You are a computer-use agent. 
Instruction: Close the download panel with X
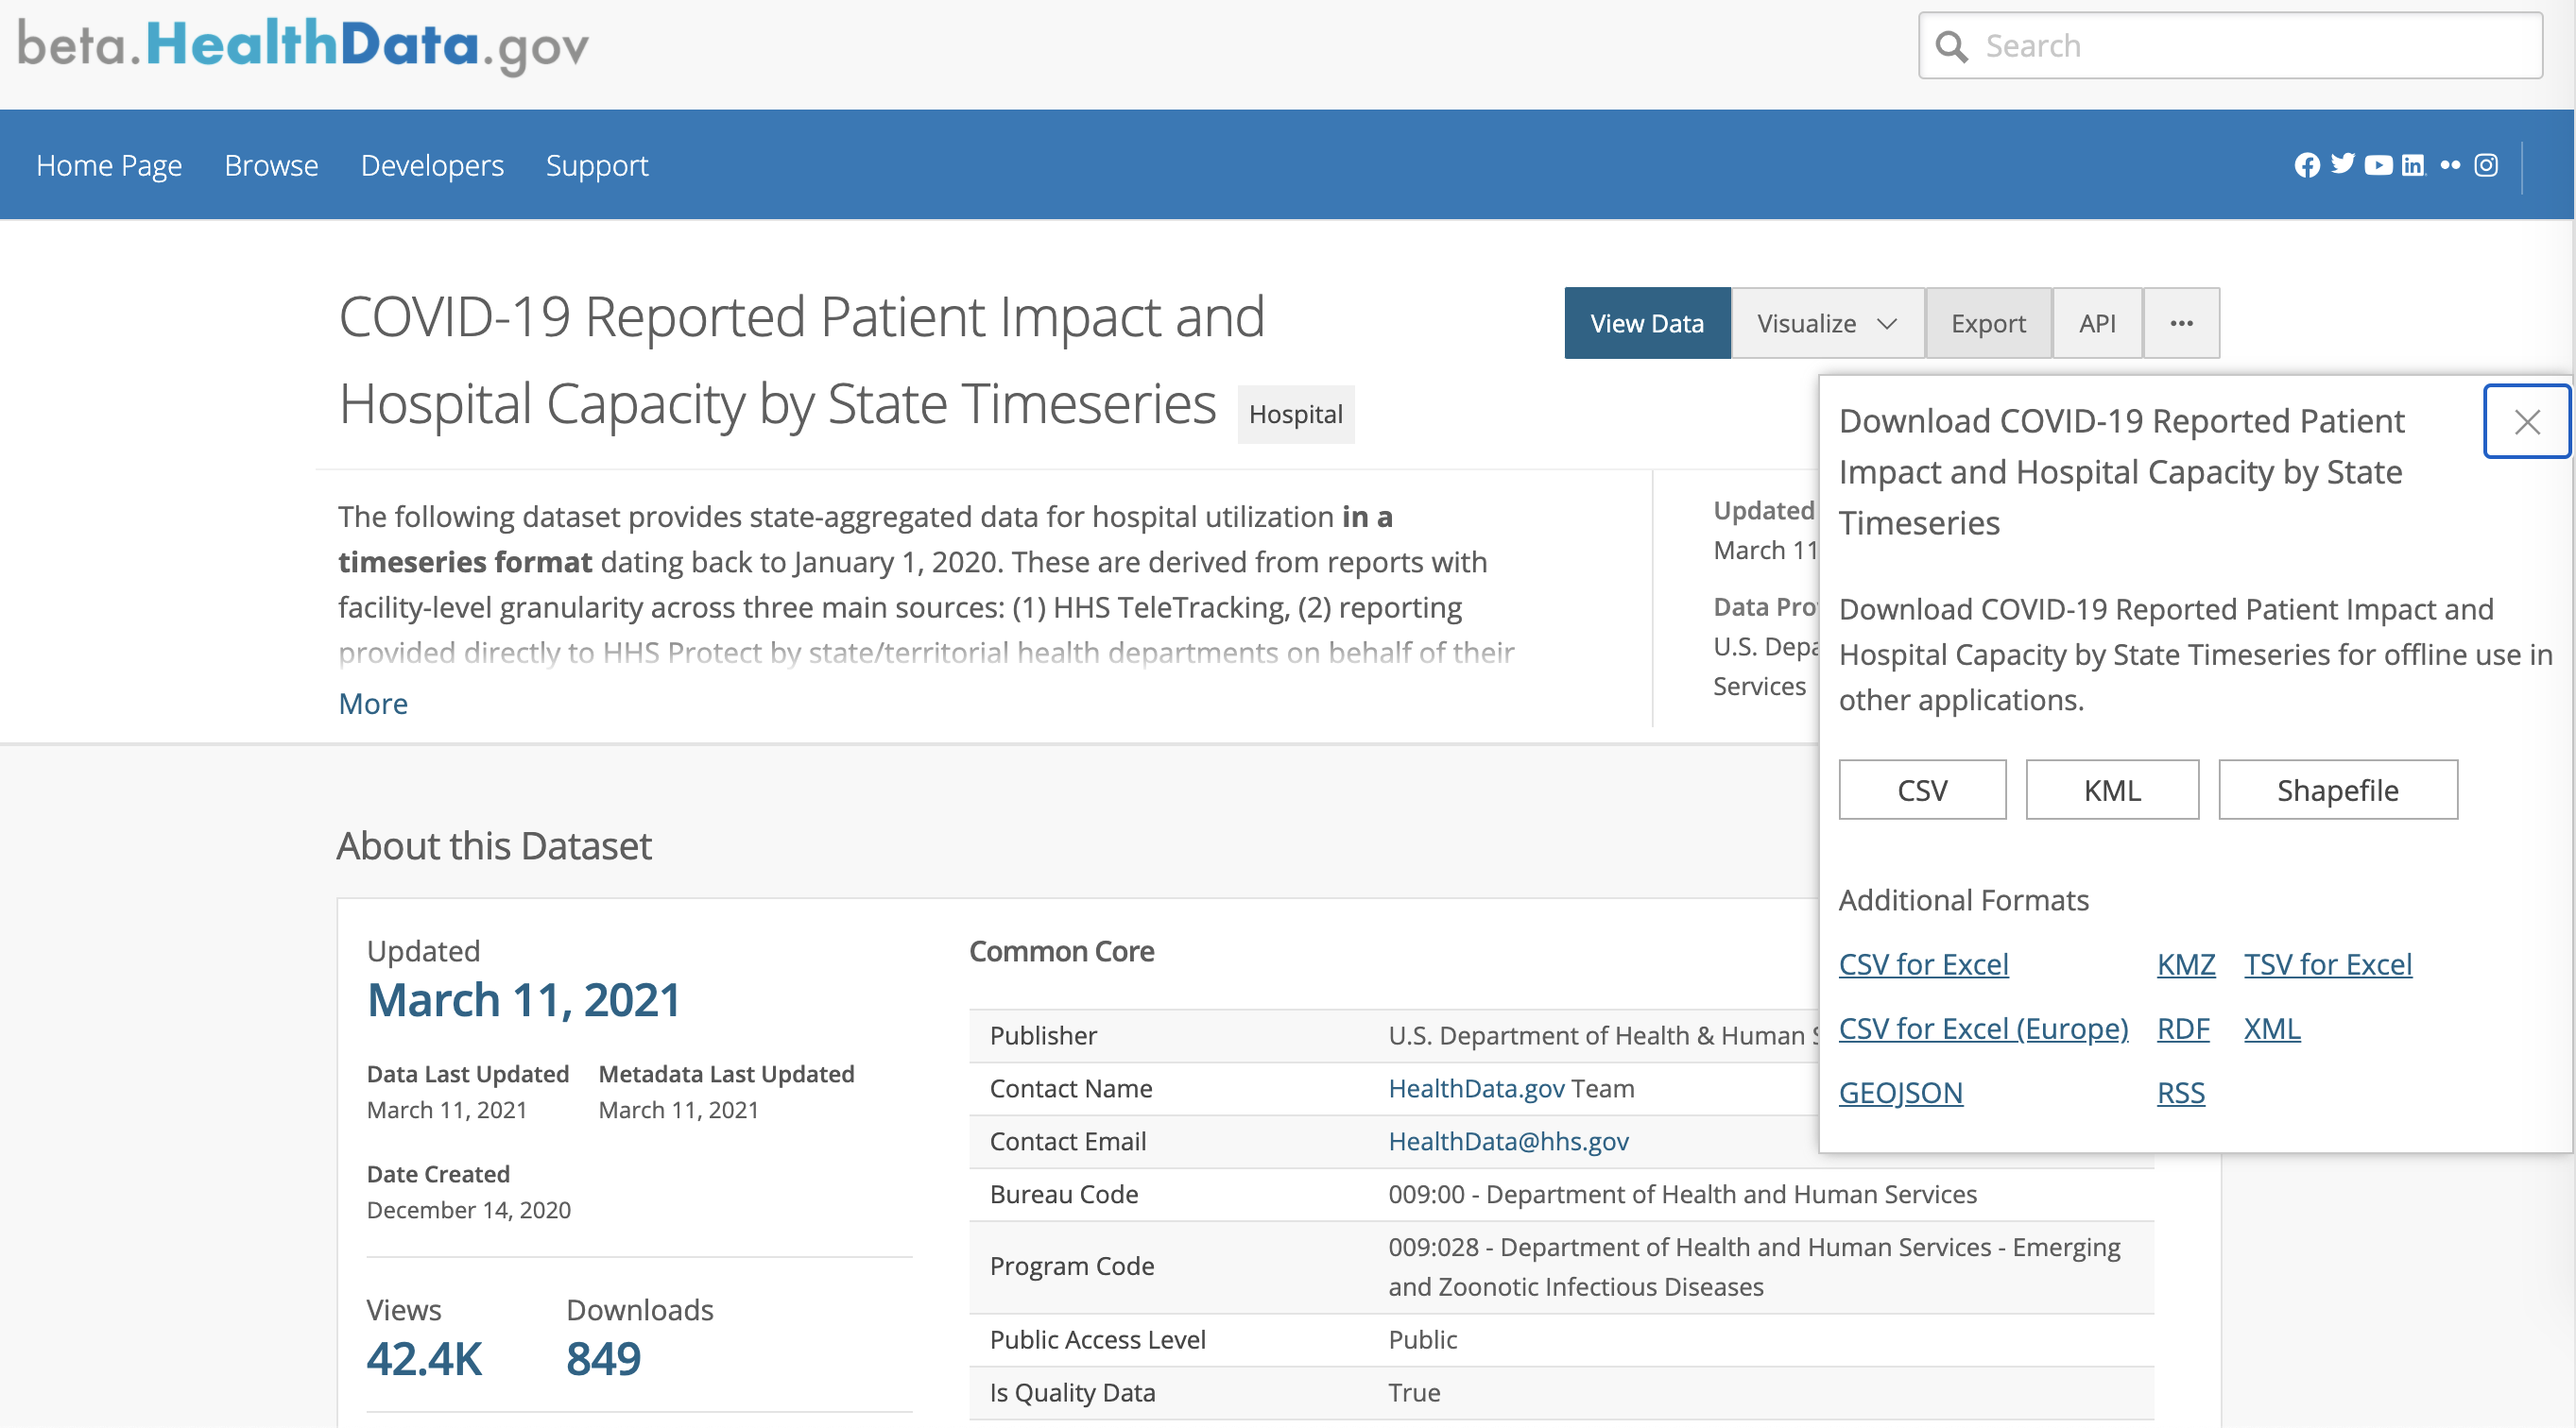pos(2527,422)
